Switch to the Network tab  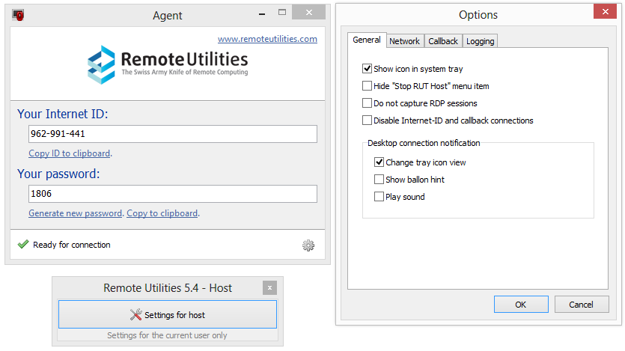click(404, 41)
